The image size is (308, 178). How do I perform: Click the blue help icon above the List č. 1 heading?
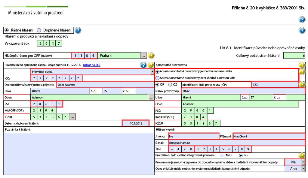tap(302, 30)
